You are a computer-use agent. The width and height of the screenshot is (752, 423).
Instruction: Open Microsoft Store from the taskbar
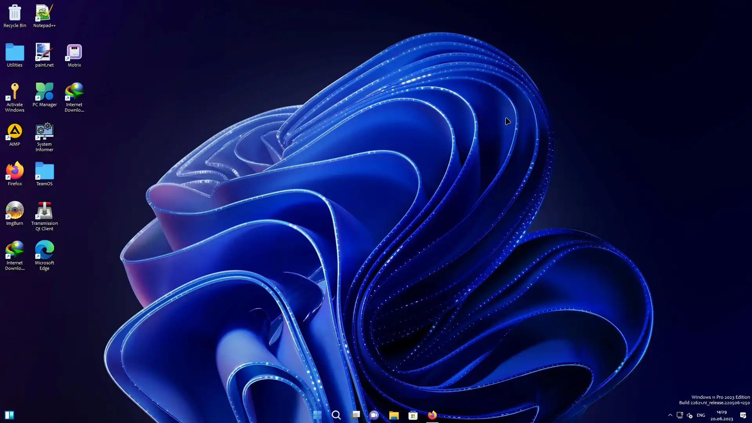[x=413, y=415]
